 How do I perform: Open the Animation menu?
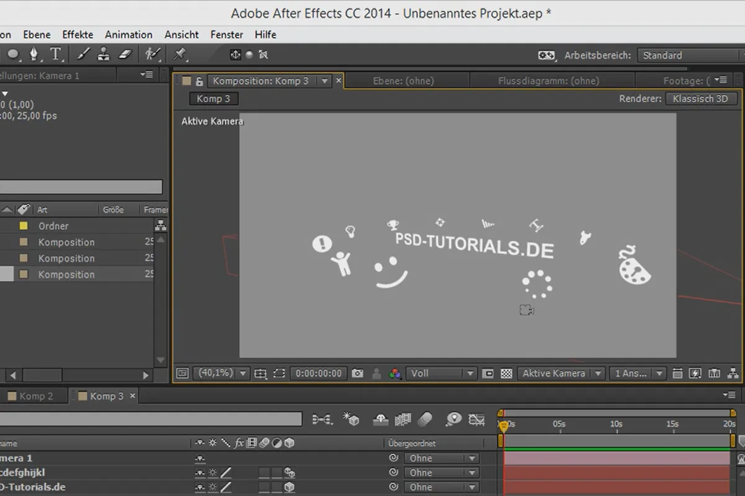129,35
